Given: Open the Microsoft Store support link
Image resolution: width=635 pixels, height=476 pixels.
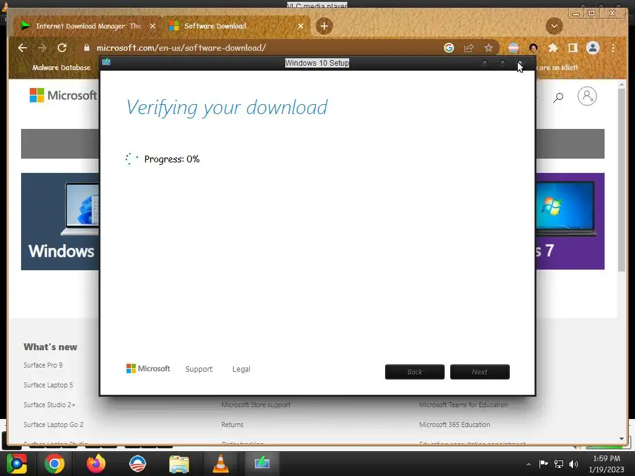Looking at the screenshot, I should [255, 405].
